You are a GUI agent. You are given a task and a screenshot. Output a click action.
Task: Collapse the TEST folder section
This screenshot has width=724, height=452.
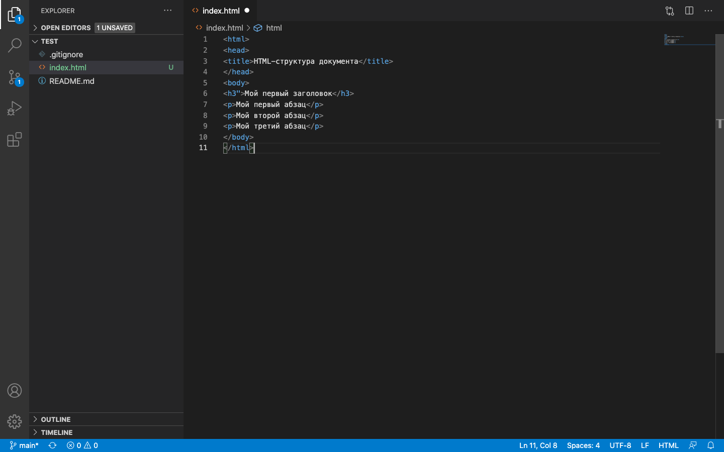[x=49, y=41]
